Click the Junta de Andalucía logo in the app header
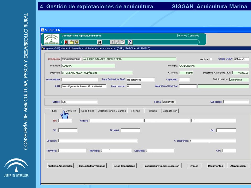251x188 pixels. 52,39
